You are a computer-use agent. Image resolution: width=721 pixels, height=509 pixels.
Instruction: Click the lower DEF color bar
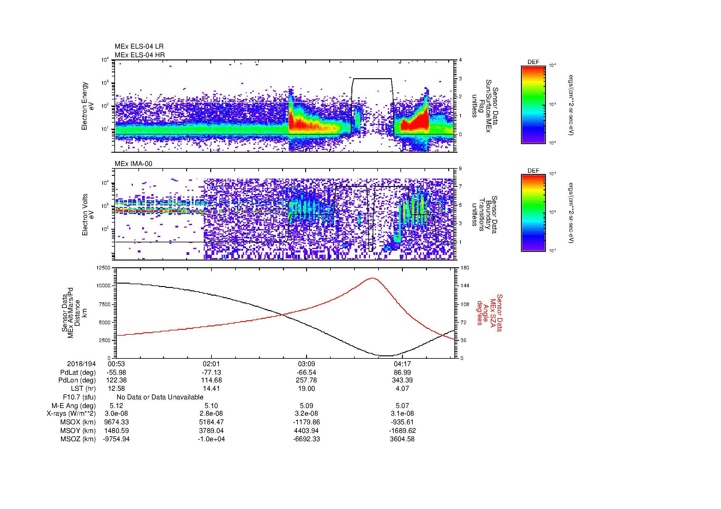tap(533, 213)
